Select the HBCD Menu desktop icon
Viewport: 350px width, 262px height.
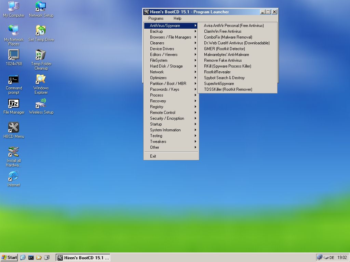click(x=14, y=128)
